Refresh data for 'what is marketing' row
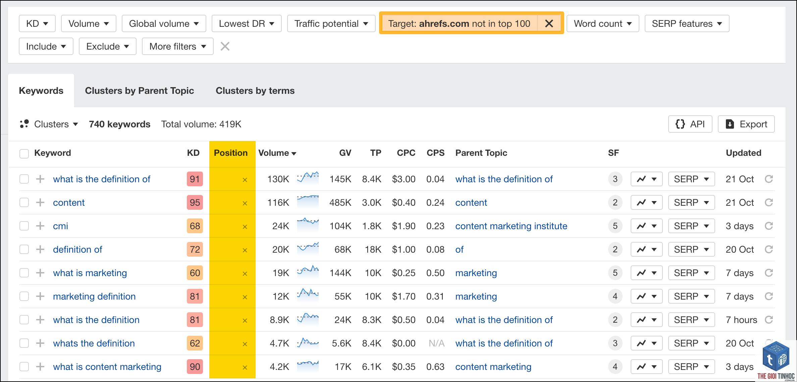 click(x=769, y=273)
